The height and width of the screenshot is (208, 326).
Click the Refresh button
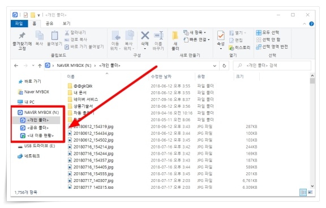coord(224,66)
